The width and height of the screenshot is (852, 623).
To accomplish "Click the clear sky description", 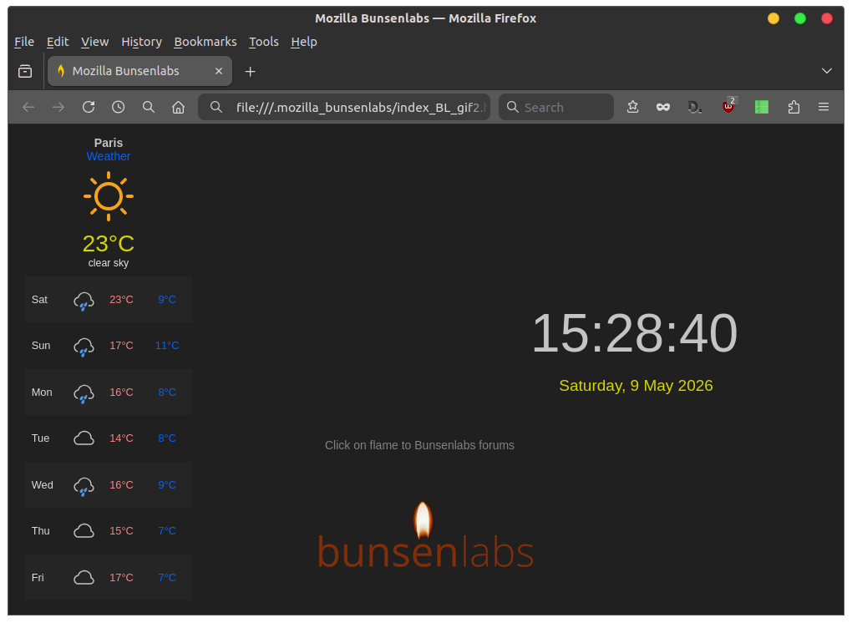I will point(108,263).
